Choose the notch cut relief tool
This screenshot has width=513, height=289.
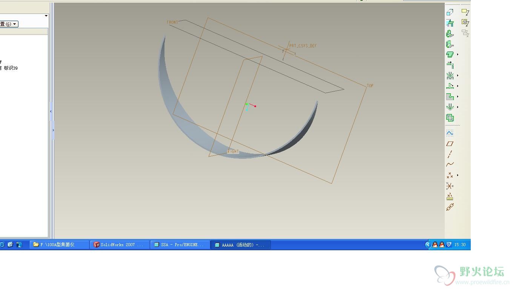click(x=450, y=97)
